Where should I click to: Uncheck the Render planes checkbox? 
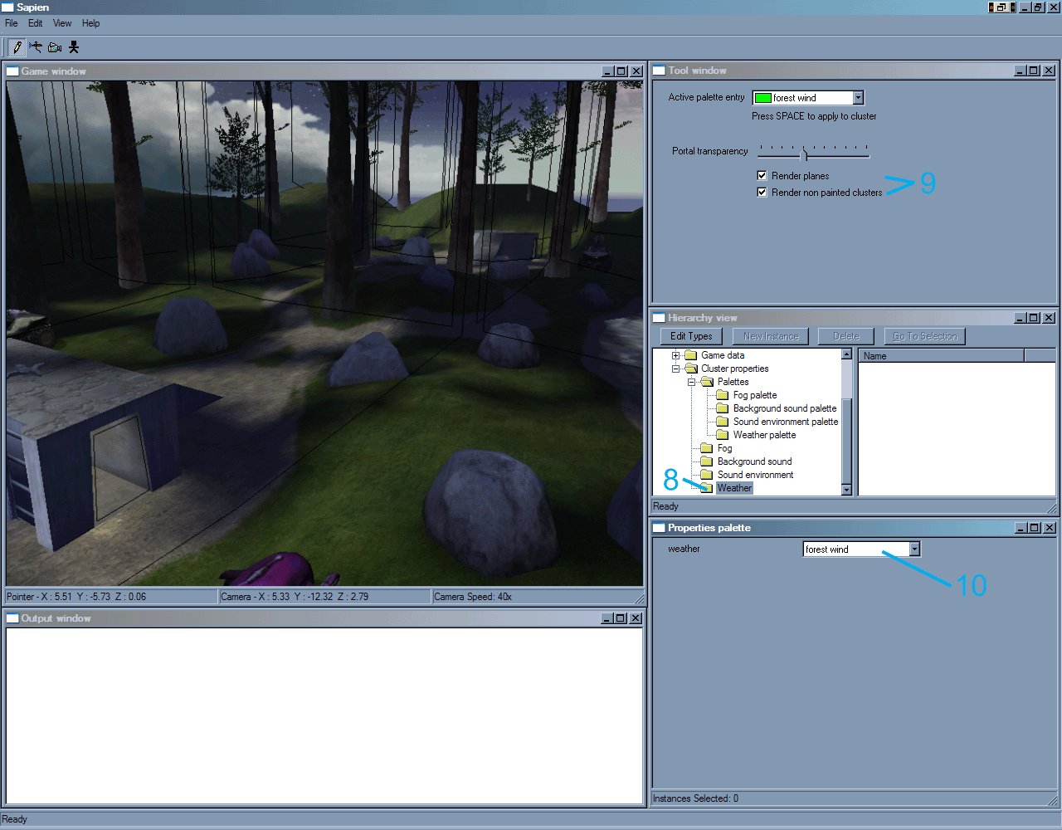pos(762,175)
